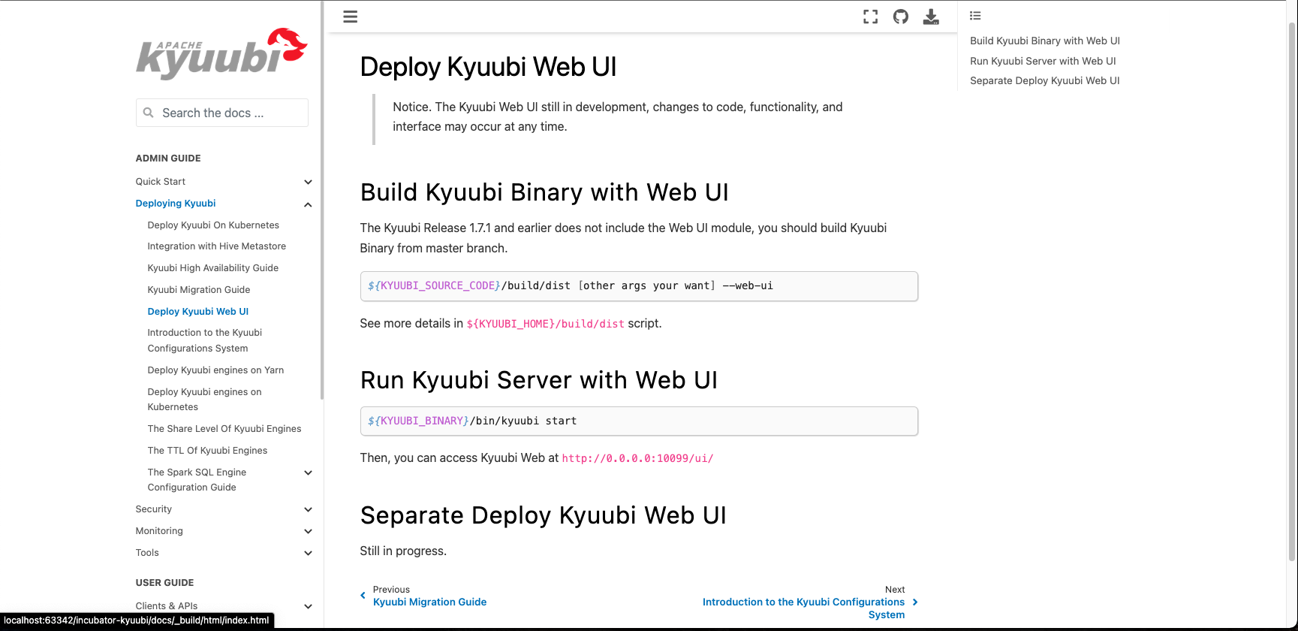Click Separate Deploy Kyuubi Web UI heading
Viewport: 1298px width, 631px height.
point(544,515)
